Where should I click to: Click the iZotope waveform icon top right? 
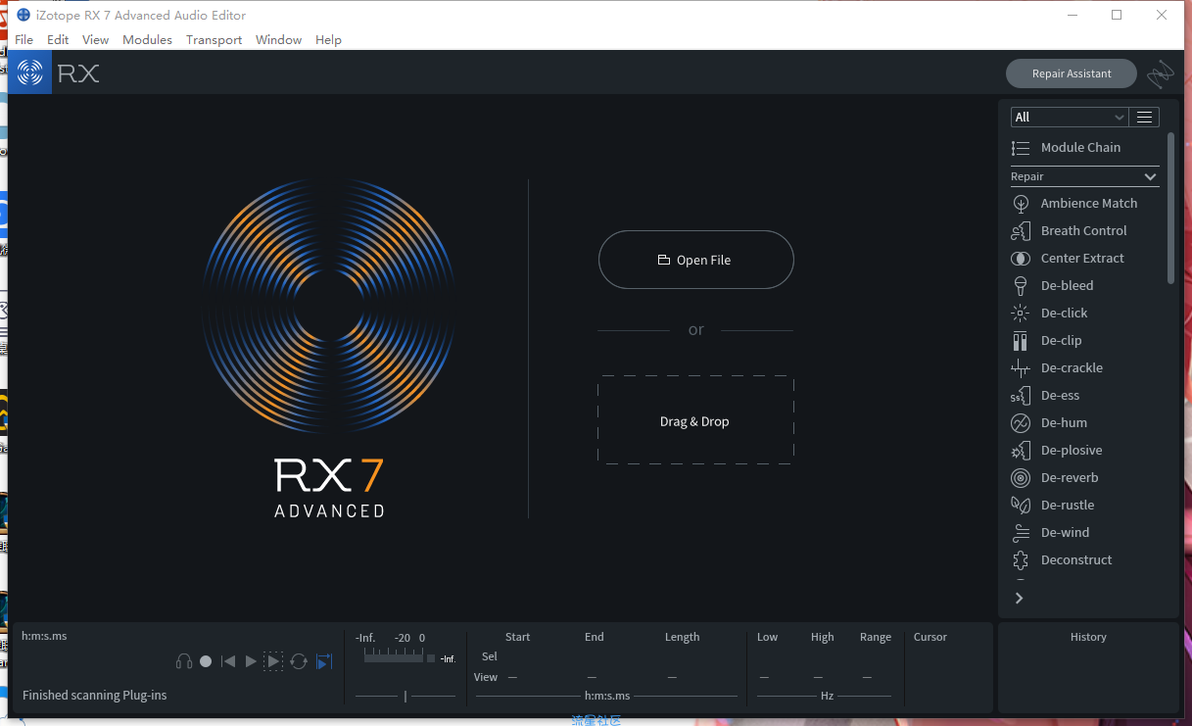pos(1161,73)
